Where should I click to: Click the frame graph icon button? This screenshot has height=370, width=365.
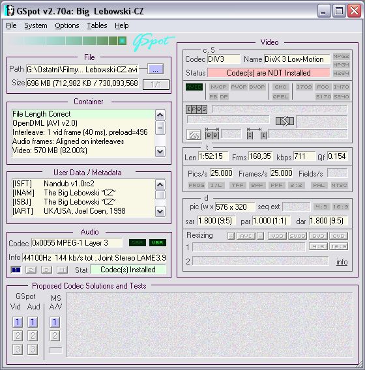[194, 135]
